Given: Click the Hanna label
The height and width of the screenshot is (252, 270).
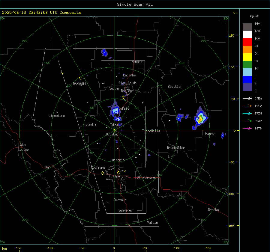Looking at the screenshot, I should click(210, 134).
